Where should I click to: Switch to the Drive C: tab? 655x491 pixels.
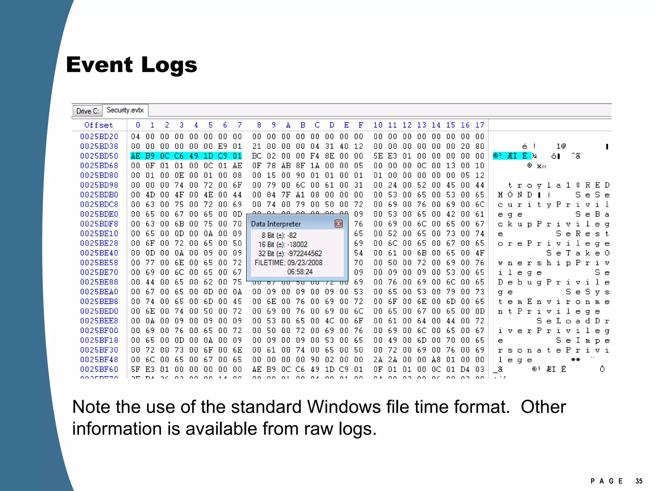click(88, 111)
